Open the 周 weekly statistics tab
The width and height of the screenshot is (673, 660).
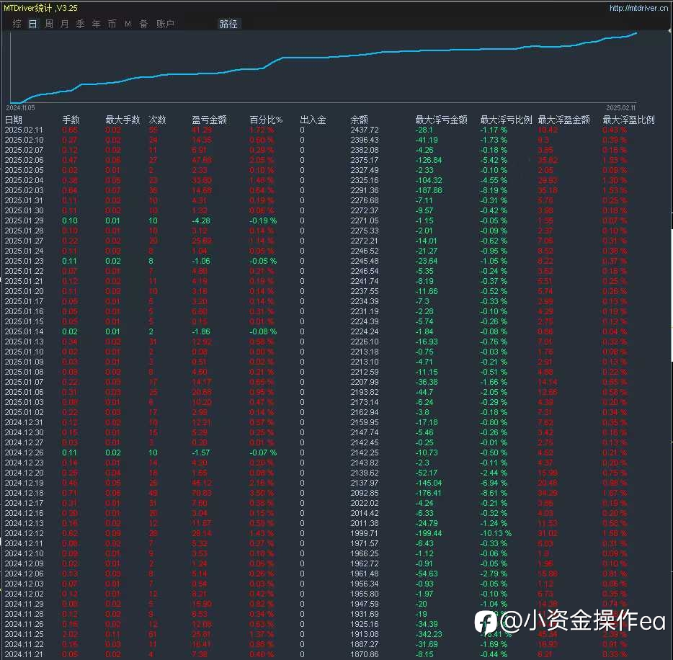point(49,24)
